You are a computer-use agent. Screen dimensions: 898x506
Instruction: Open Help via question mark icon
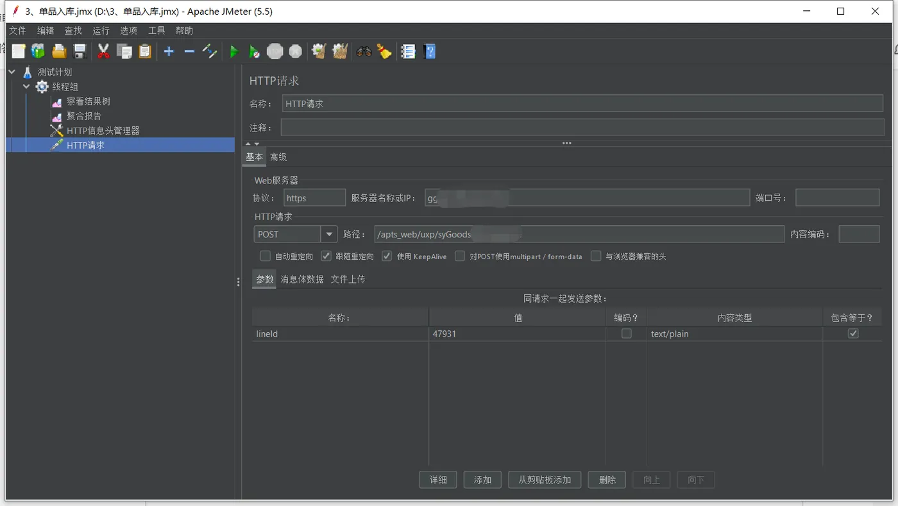tap(430, 51)
